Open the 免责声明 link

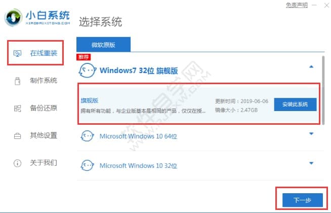(297, 5)
